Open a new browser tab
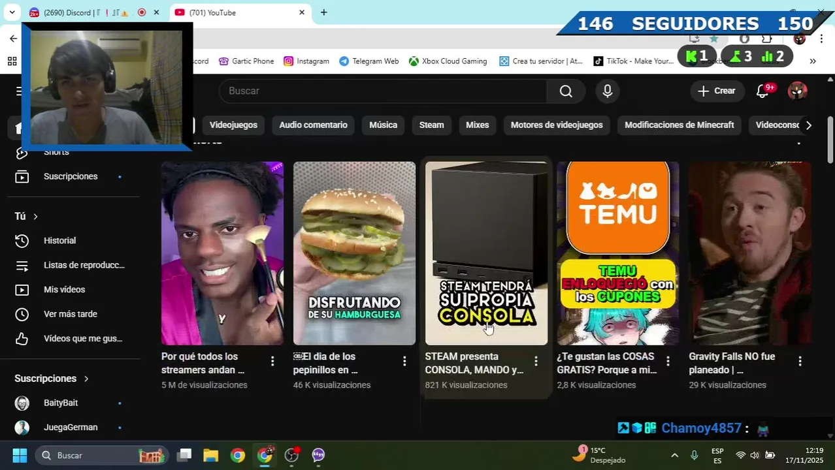Screen dimensions: 835x470 [323, 12]
